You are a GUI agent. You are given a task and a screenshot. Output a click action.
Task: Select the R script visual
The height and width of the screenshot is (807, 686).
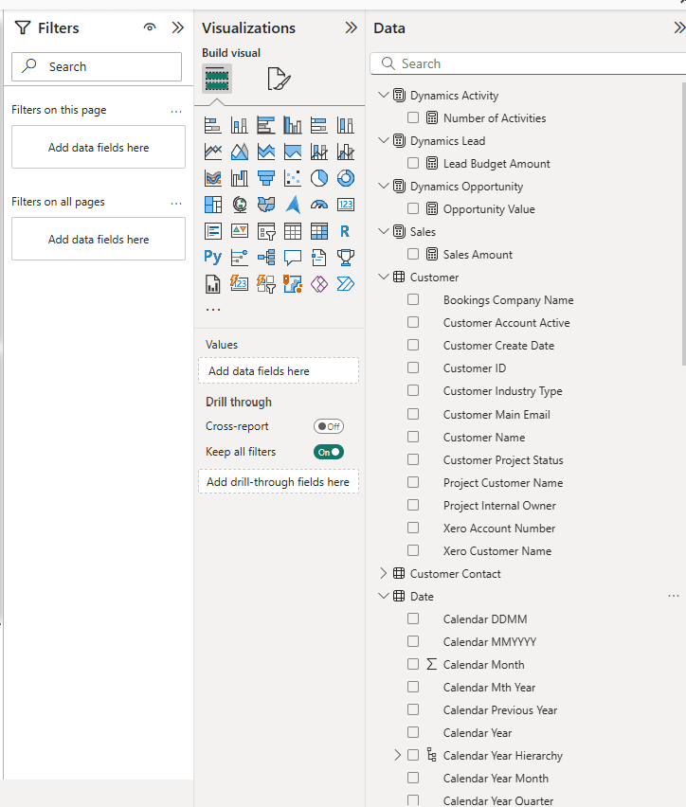[x=346, y=230]
